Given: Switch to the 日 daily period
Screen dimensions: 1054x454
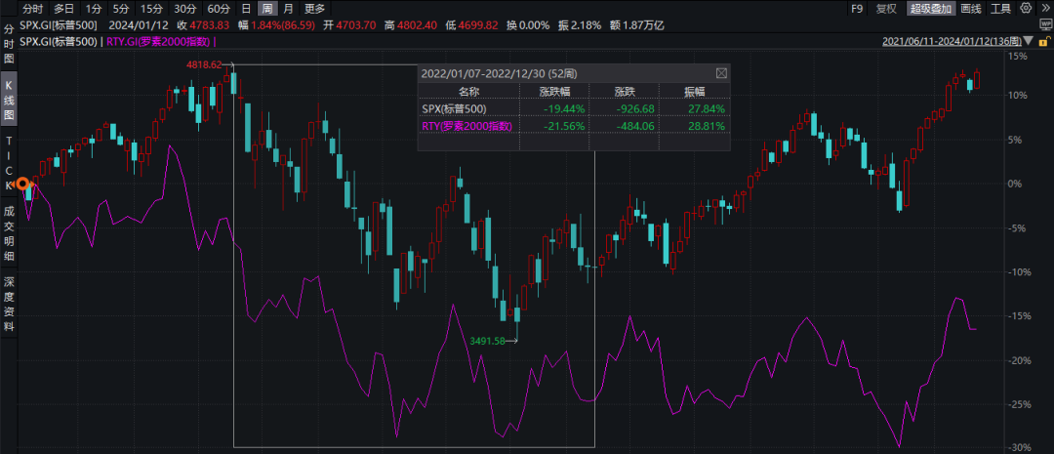Looking at the screenshot, I should [x=246, y=9].
